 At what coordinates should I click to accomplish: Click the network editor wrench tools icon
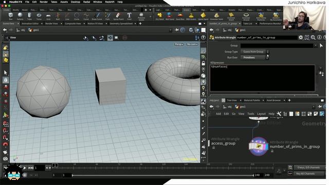tap(279, 114)
